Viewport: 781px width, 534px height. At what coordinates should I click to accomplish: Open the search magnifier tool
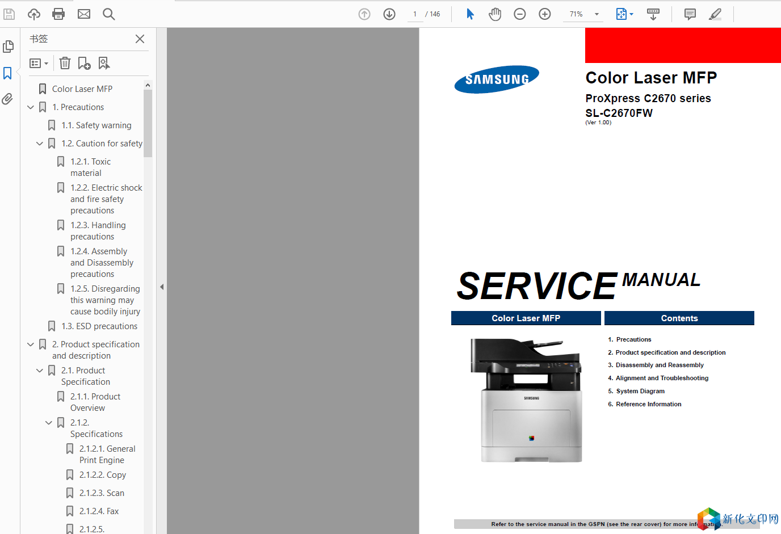point(108,14)
